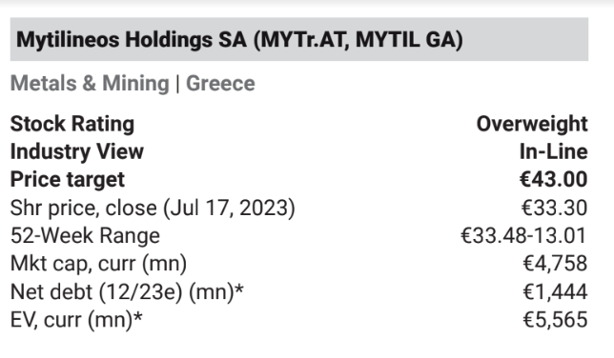Select the Metals & Mining industry label

click(90, 84)
